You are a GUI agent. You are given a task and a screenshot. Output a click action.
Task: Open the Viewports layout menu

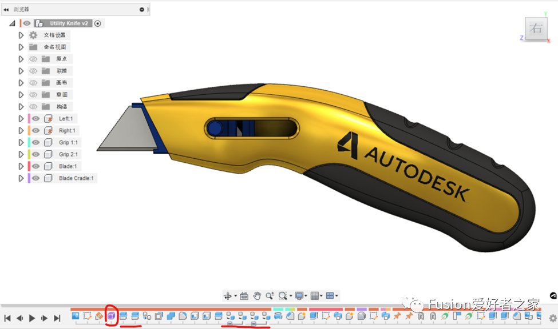[331, 296]
